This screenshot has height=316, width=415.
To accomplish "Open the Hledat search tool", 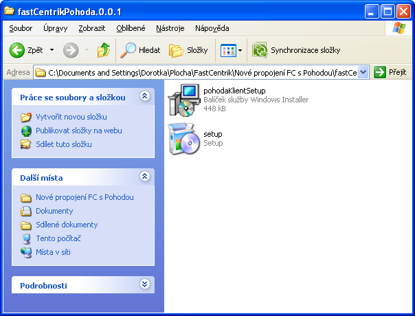I will coord(140,50).
